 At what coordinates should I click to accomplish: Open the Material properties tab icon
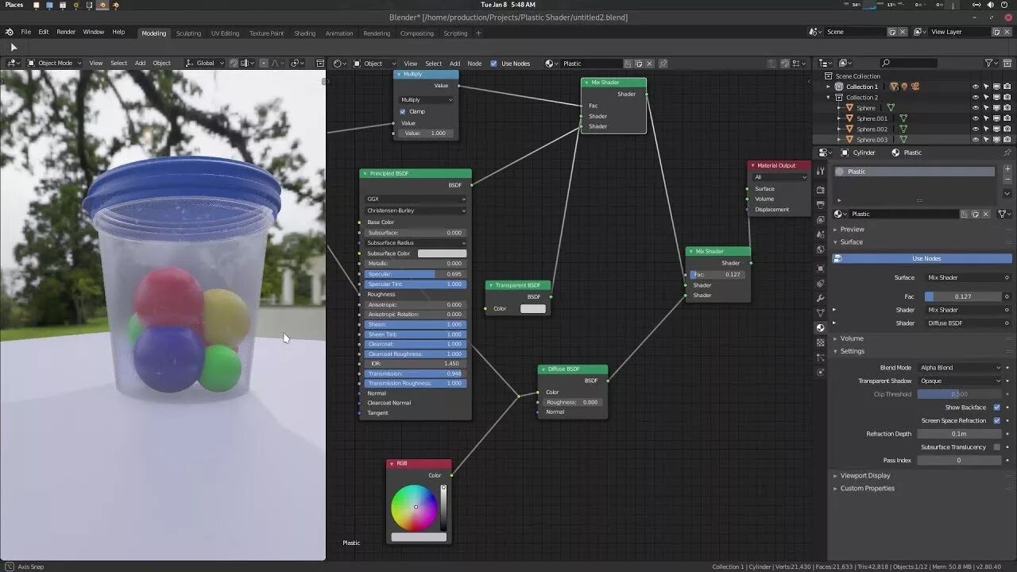pos(821,327)
